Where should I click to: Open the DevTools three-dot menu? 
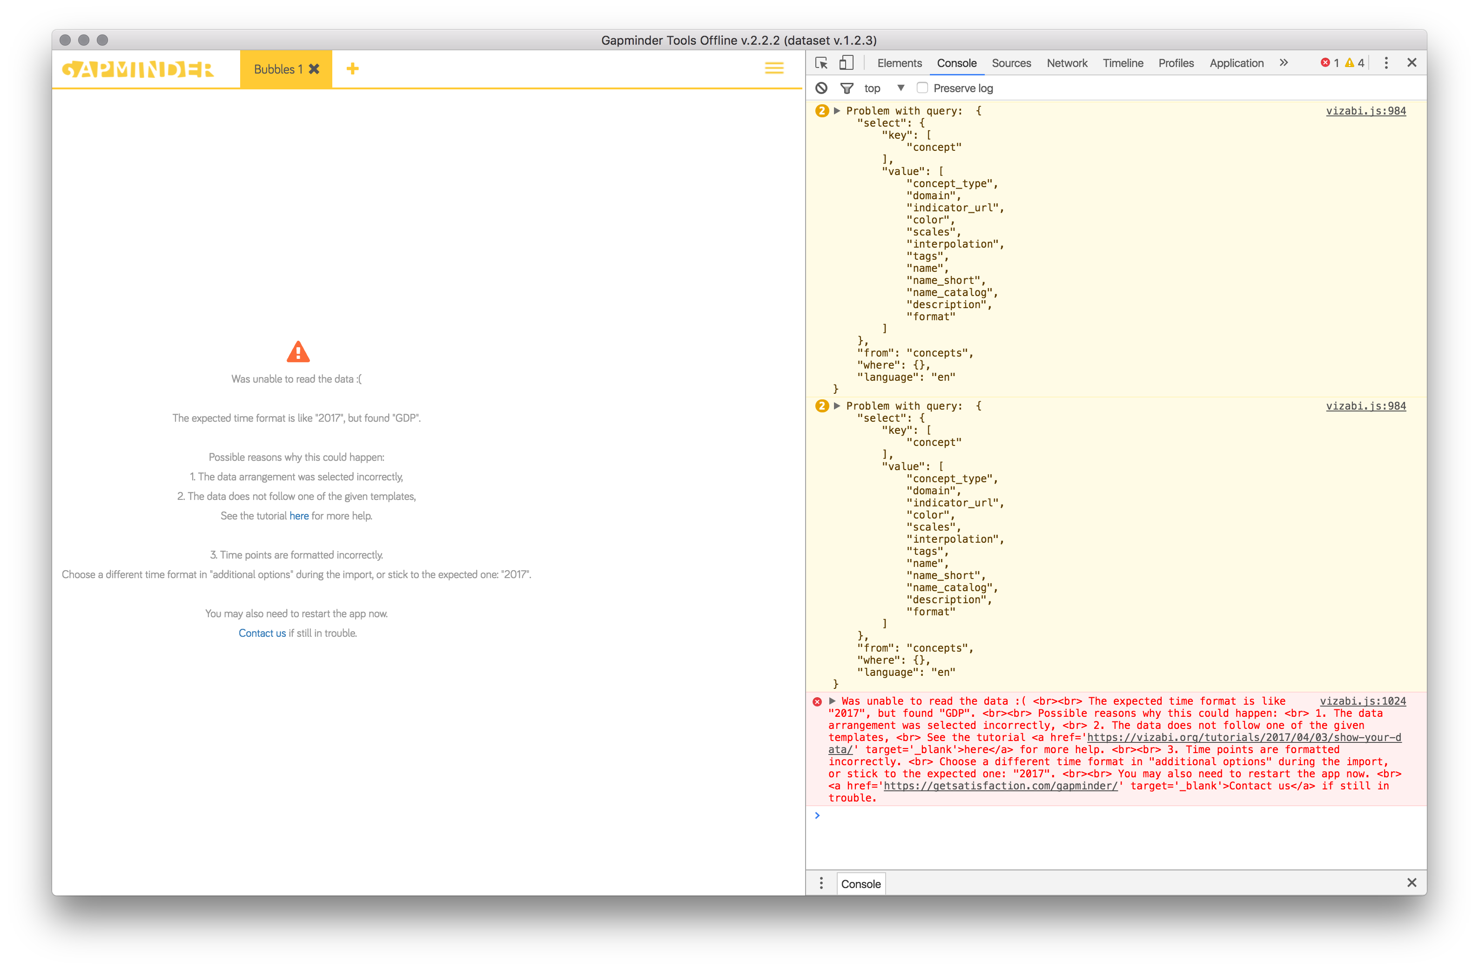pyautogui.click(x=1385, y=63)
